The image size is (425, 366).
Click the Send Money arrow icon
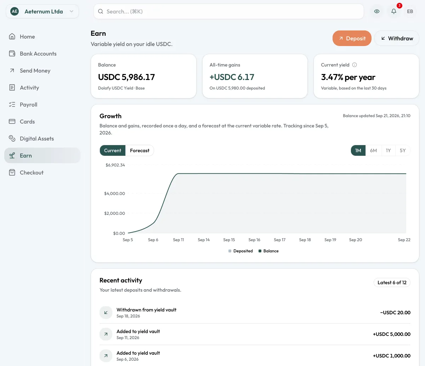click(12, 70)
